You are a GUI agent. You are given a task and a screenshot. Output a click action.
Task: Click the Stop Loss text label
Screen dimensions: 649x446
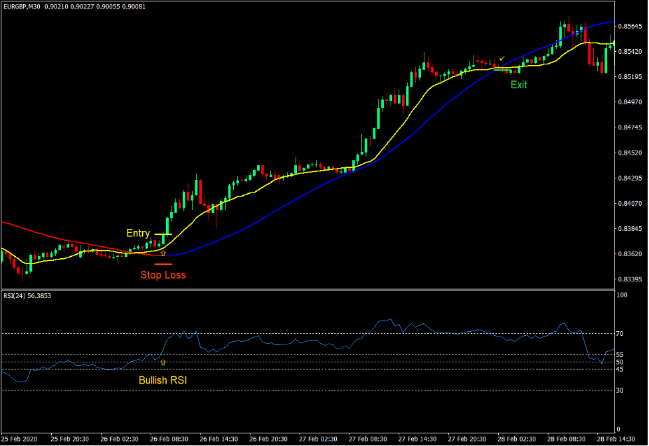click(x=163, y=275)
